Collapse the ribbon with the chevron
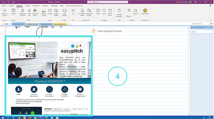Viewport: 214px width, 119px height. 211,20
